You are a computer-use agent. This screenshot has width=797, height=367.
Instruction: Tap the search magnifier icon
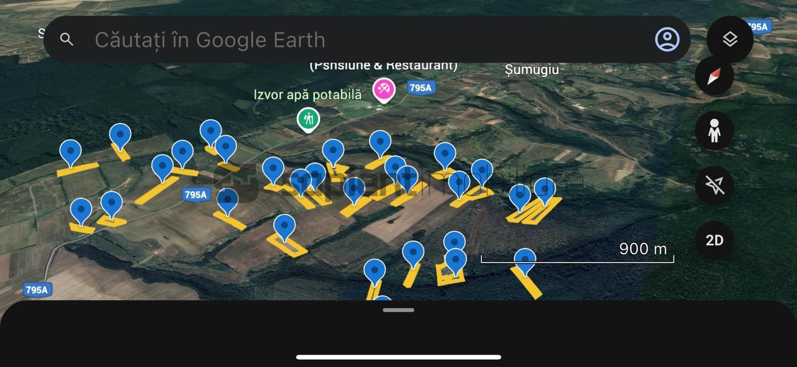67,40
